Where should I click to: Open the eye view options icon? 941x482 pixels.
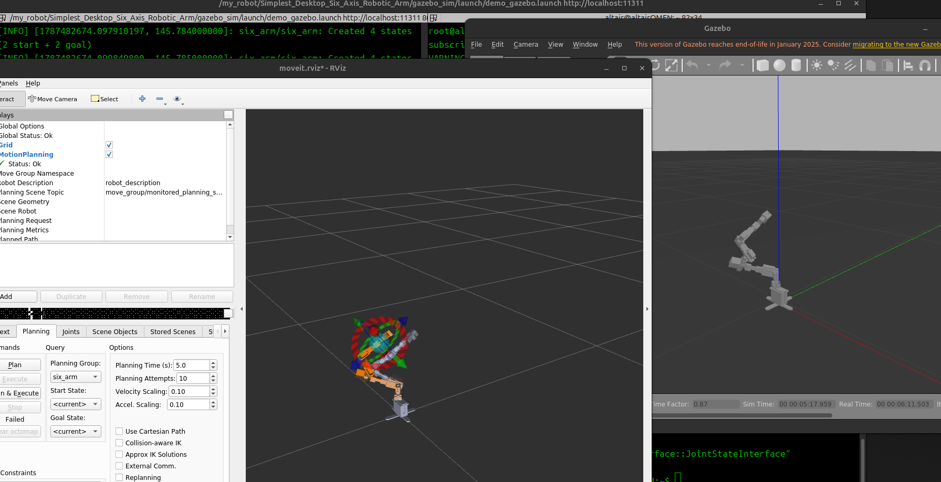tap(177, 99)
